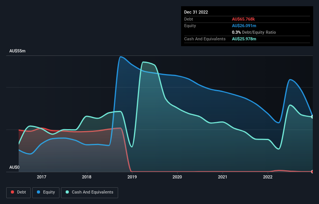Click the Debt label in tooltip
The image size is (319, 204).
[x=188, y=19]
